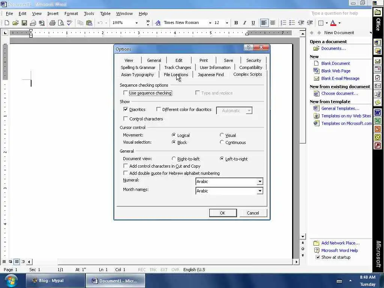Select Visual movement radio button
Viewport: 384px width, 288px height.
(222, 135)
